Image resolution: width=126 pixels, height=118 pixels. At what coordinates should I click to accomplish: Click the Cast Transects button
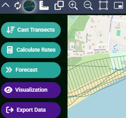(31, 30)
